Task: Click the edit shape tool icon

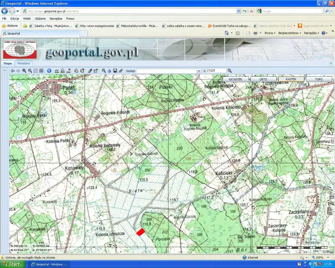Action: 96,71
